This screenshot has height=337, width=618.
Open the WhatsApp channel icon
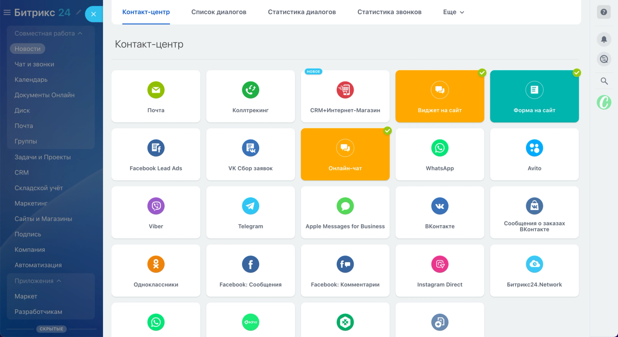pyautogui.click(x=440, y=148)
